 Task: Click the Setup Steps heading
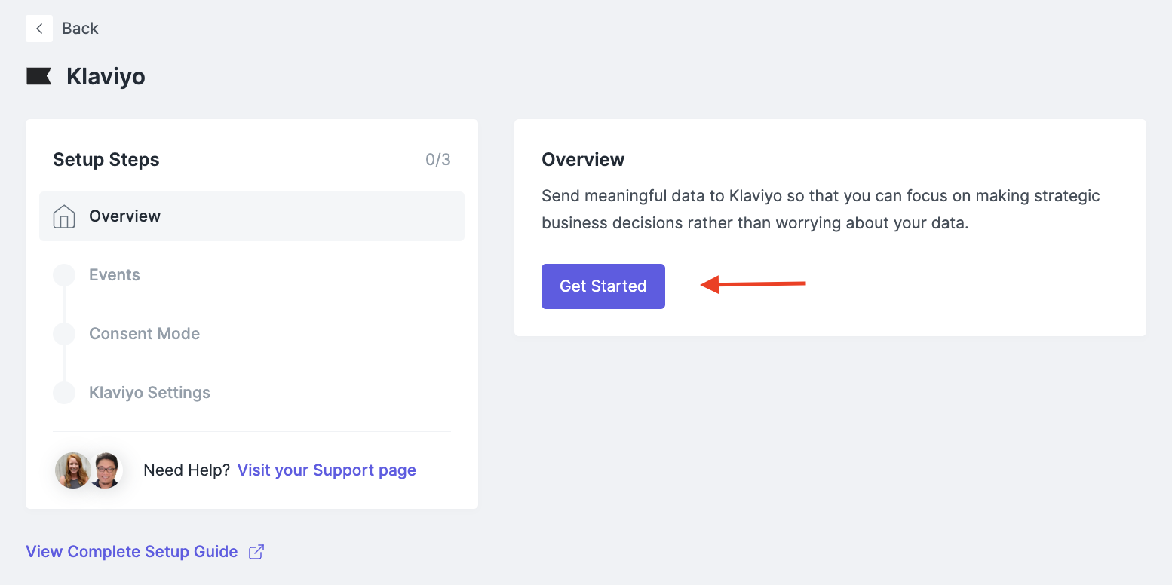106,160
